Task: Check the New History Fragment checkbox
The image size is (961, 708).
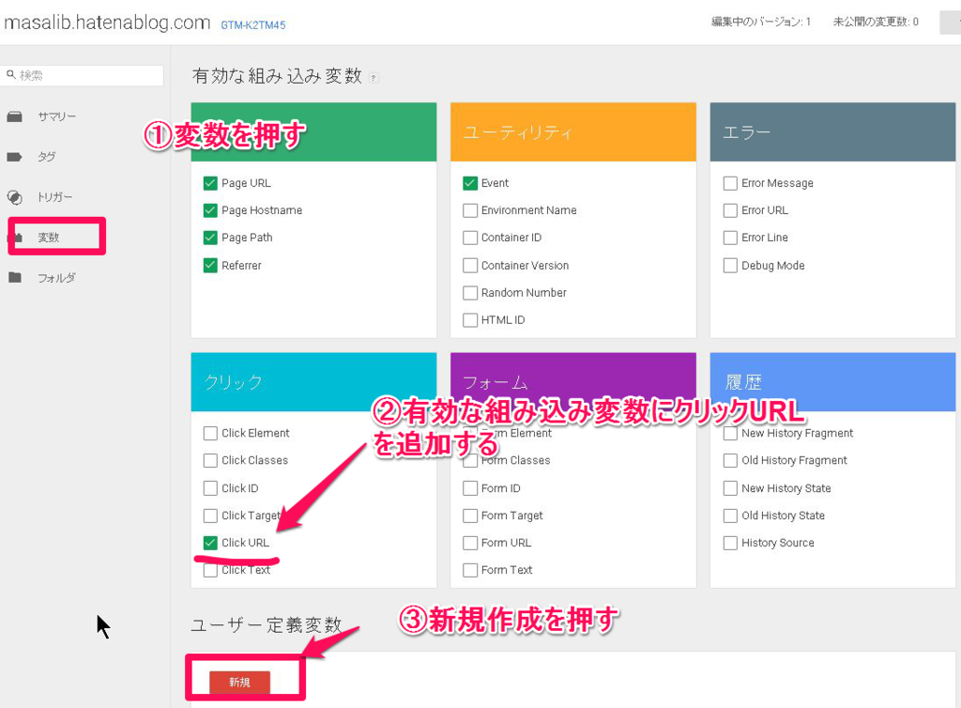Action: point(730,434)
